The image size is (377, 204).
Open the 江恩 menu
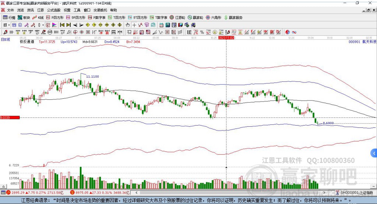pyautogui.click(x=40, y=10)
